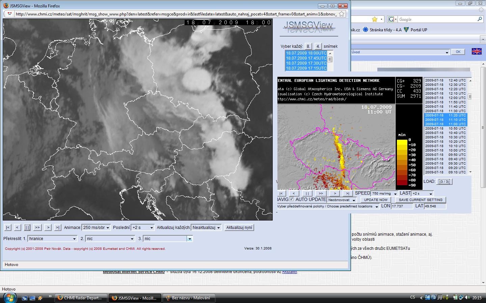Pause the satellite image animation

point(27,228)
